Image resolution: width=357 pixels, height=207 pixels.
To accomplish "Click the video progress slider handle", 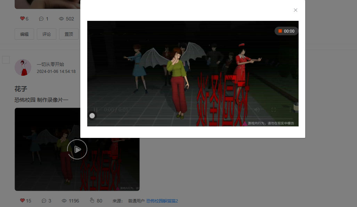I will tap(92, 116).
